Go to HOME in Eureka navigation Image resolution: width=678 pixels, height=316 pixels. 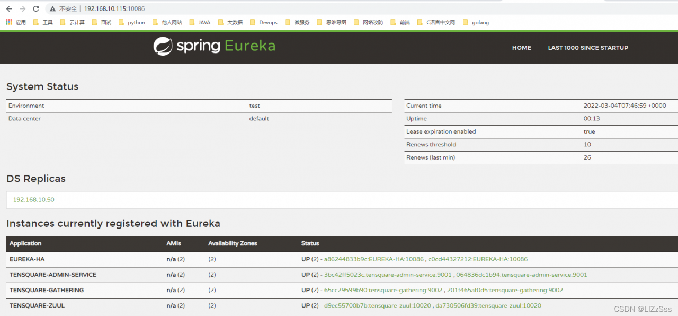coord(522,48)
